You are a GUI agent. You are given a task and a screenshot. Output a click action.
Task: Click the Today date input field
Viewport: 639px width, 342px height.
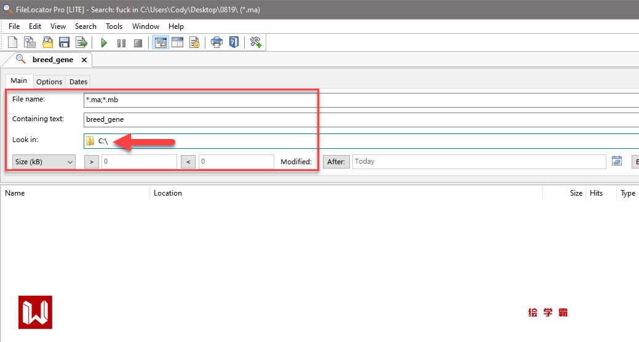(479, 161)
